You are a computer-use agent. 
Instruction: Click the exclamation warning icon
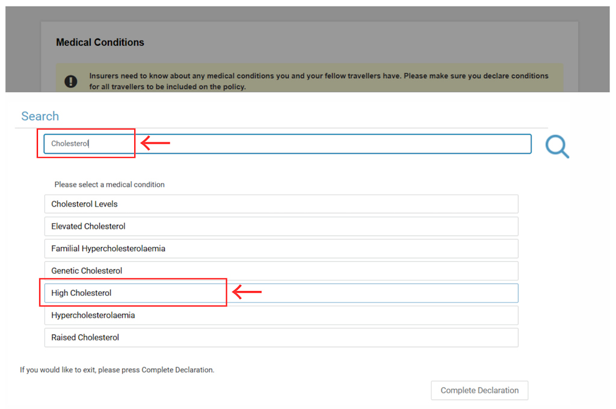coord(71,81)
